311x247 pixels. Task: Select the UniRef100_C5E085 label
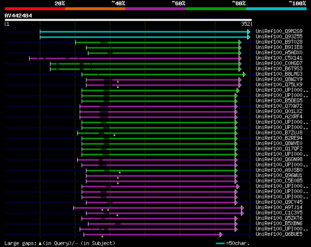[279, 181]
